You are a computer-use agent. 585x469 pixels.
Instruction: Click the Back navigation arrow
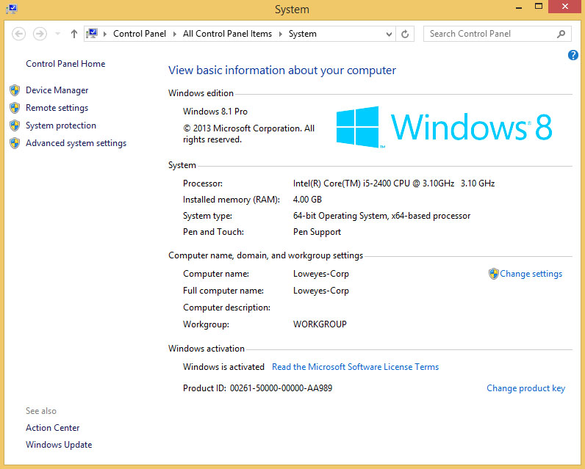tap(18, 34)
